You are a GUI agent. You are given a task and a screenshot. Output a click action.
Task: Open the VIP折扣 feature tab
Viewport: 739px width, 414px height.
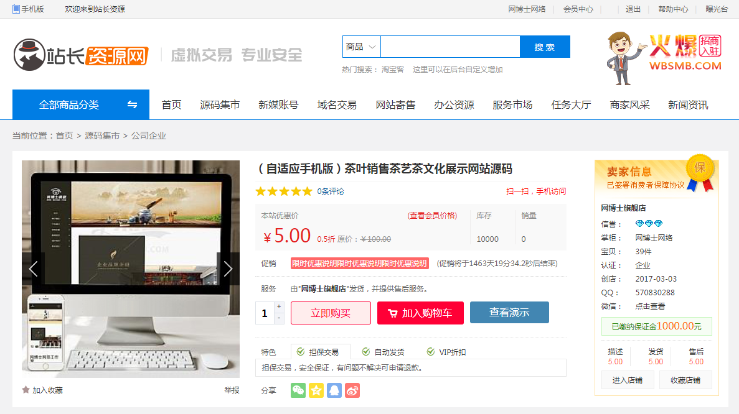point(446,352)
